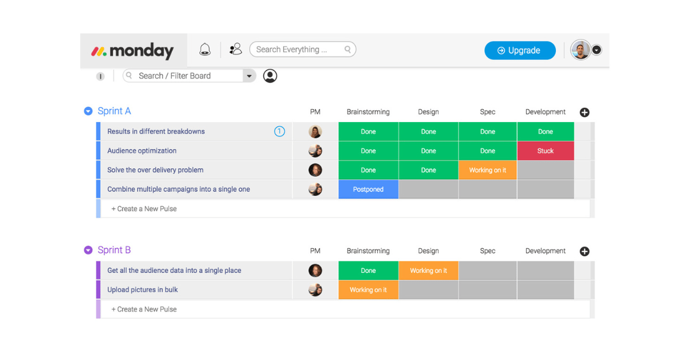Open the user profile avatar
Image resolution: width=692 pixels, height=361 pixels.
(581, 50)
